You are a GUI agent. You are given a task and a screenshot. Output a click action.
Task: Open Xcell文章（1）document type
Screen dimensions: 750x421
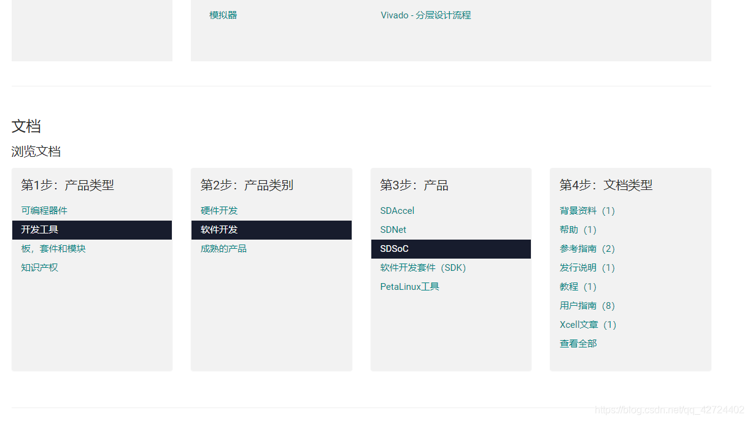pyautogui.click(x=588, y=325)
